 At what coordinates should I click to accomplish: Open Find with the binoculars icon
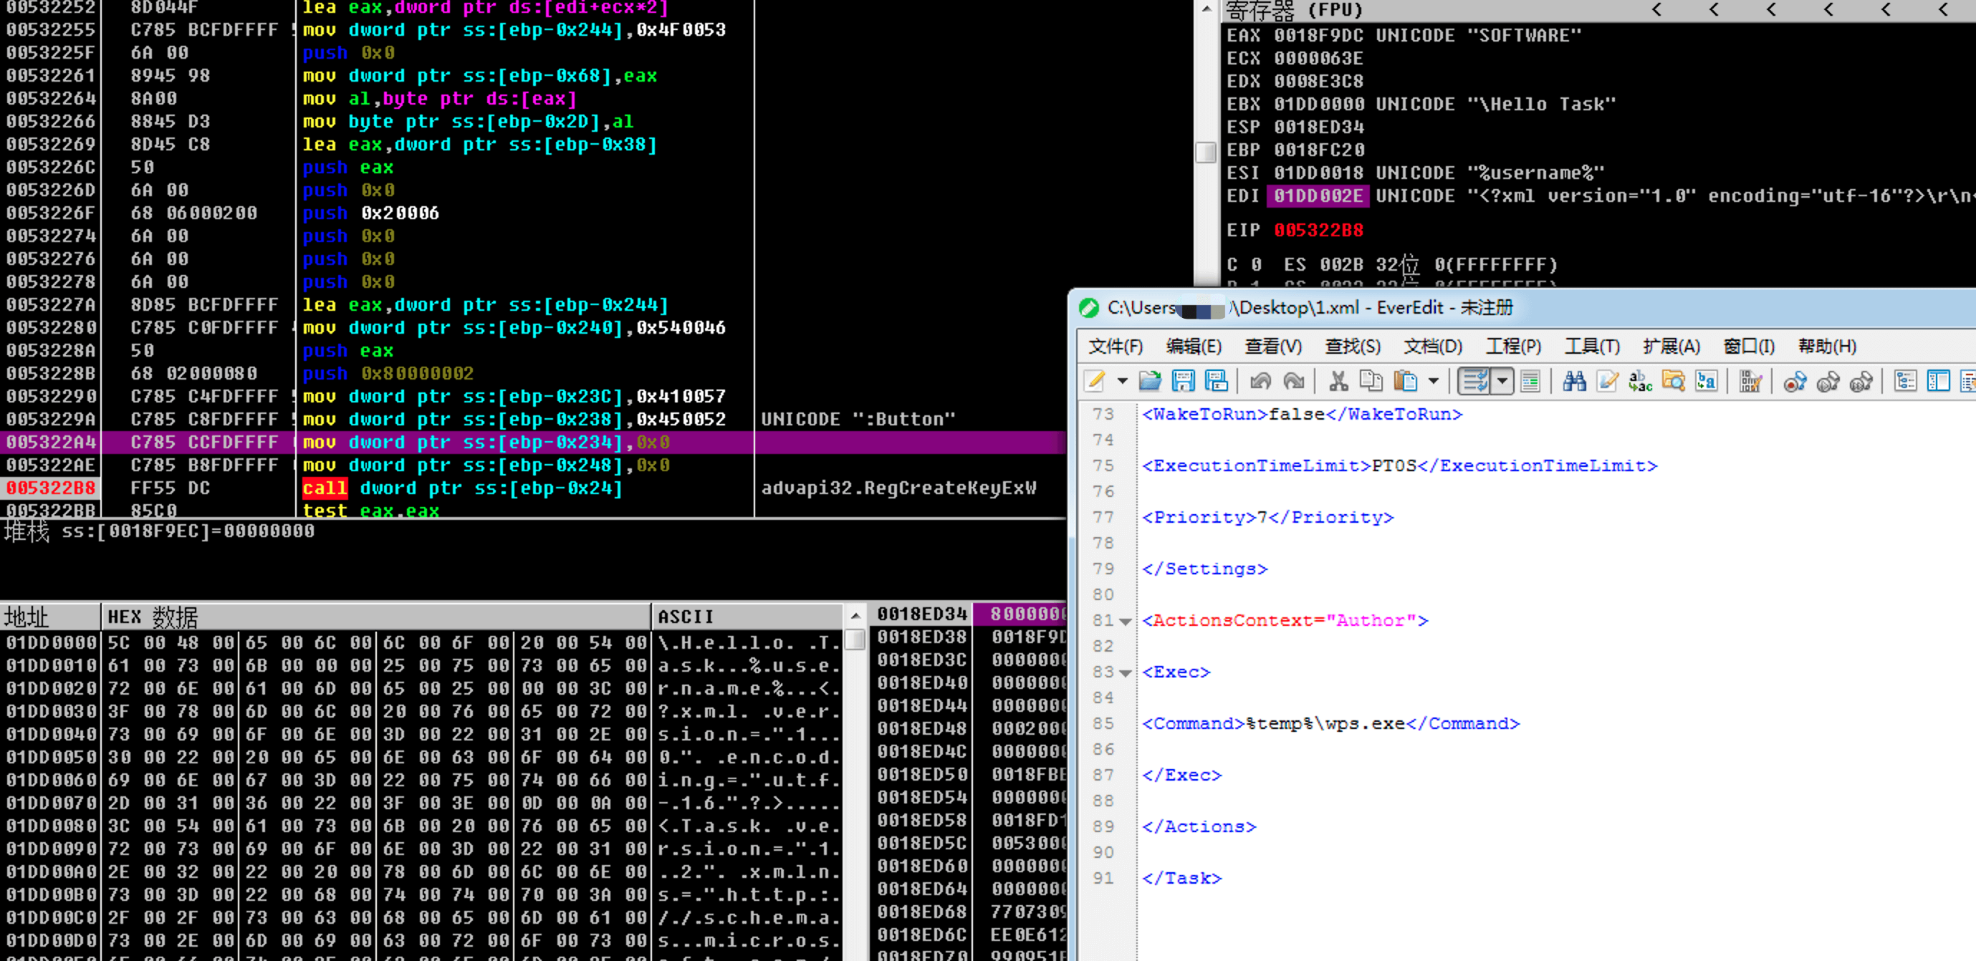(x=1574, y=380)
